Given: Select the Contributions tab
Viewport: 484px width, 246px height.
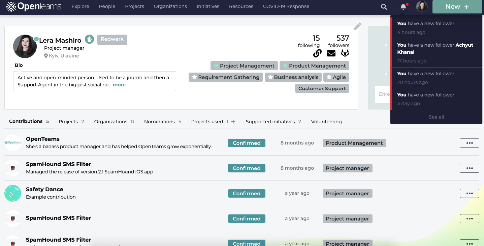Looking at the screenshot, I should 29,121.
